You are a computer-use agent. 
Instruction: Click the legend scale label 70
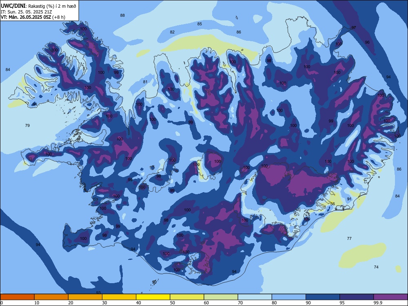240,303
